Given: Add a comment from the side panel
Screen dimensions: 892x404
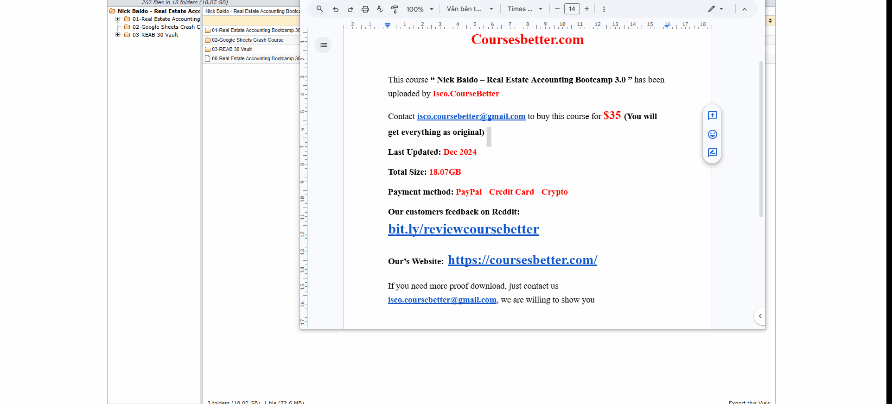Looking at the screenshot, I should (x=713, y=115).
